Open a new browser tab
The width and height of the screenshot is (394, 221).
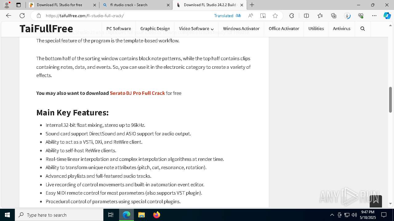(252, 5)
